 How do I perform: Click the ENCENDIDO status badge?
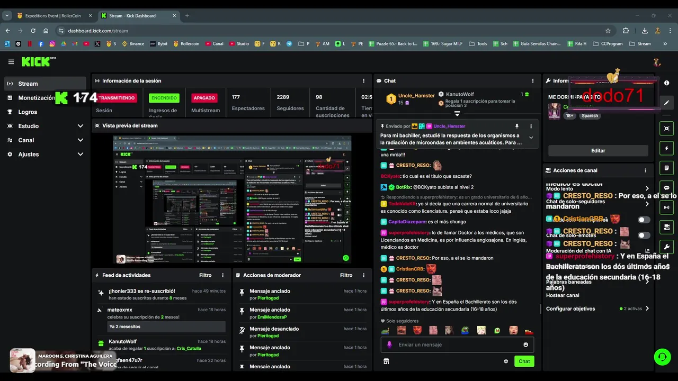point(164,98)
